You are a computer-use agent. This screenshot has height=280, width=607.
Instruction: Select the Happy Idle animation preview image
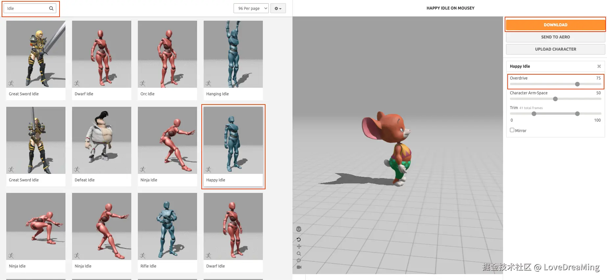point(233,140)
